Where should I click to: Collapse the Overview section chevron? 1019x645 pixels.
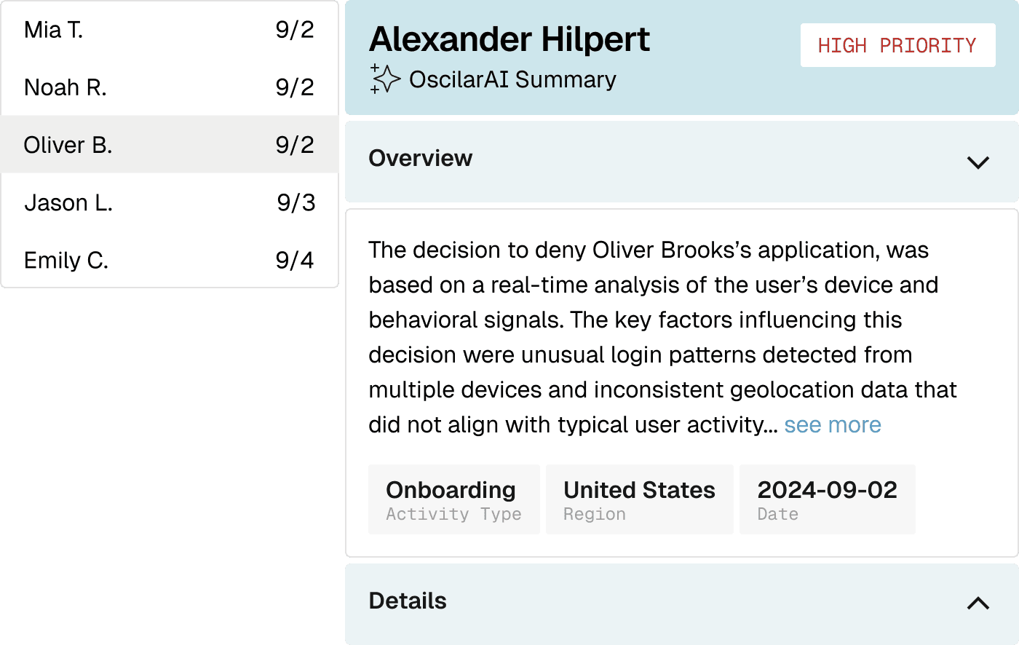pos(978,162)
